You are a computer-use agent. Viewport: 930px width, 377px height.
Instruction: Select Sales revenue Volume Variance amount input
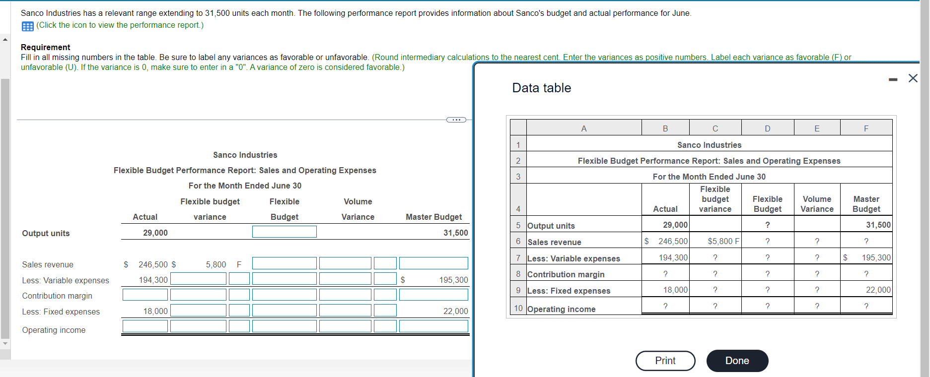[x=345, y=263]
